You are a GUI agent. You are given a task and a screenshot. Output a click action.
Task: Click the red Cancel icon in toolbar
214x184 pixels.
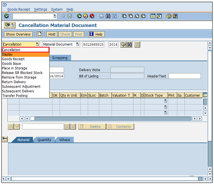[x=92, y=16]
